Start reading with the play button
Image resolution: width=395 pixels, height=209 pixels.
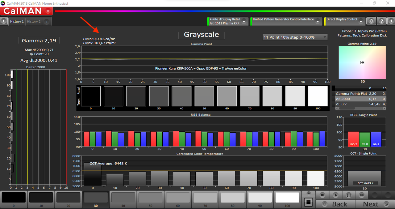(x=336, y=195)
